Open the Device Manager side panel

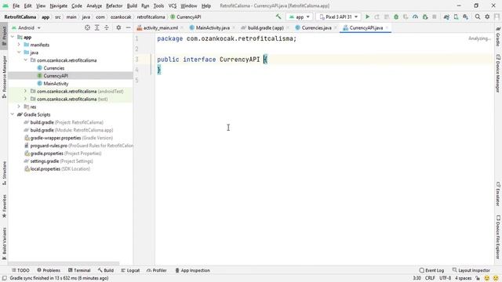point(498,74)
